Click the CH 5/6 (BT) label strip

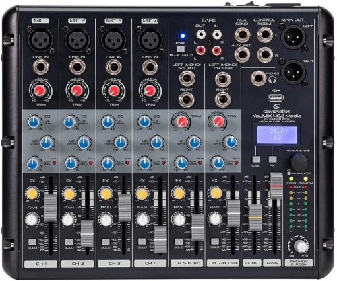click(187, 263)
